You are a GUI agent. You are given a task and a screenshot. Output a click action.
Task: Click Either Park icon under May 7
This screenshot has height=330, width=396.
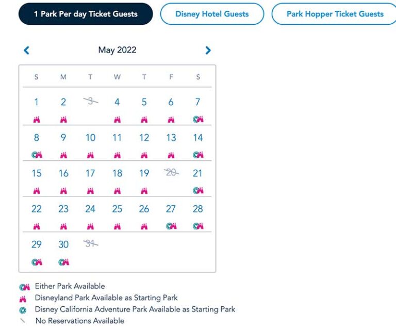coord(197,120)
